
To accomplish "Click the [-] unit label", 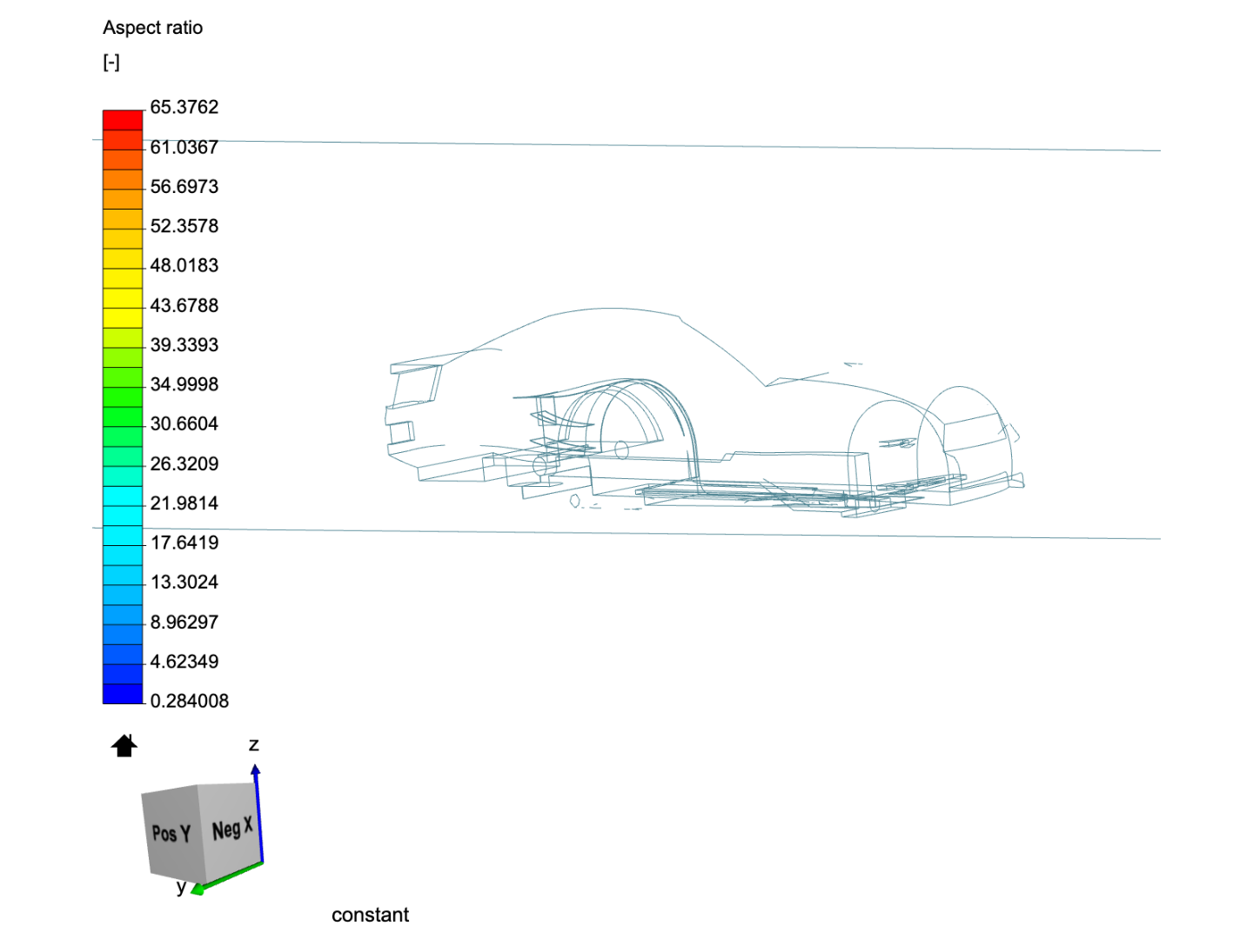I will (x=111, y=63).
